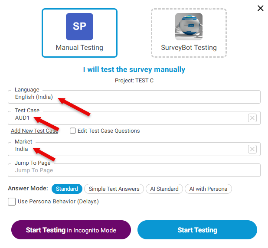Clear the Market India value
268x248 pixels.
252,149
